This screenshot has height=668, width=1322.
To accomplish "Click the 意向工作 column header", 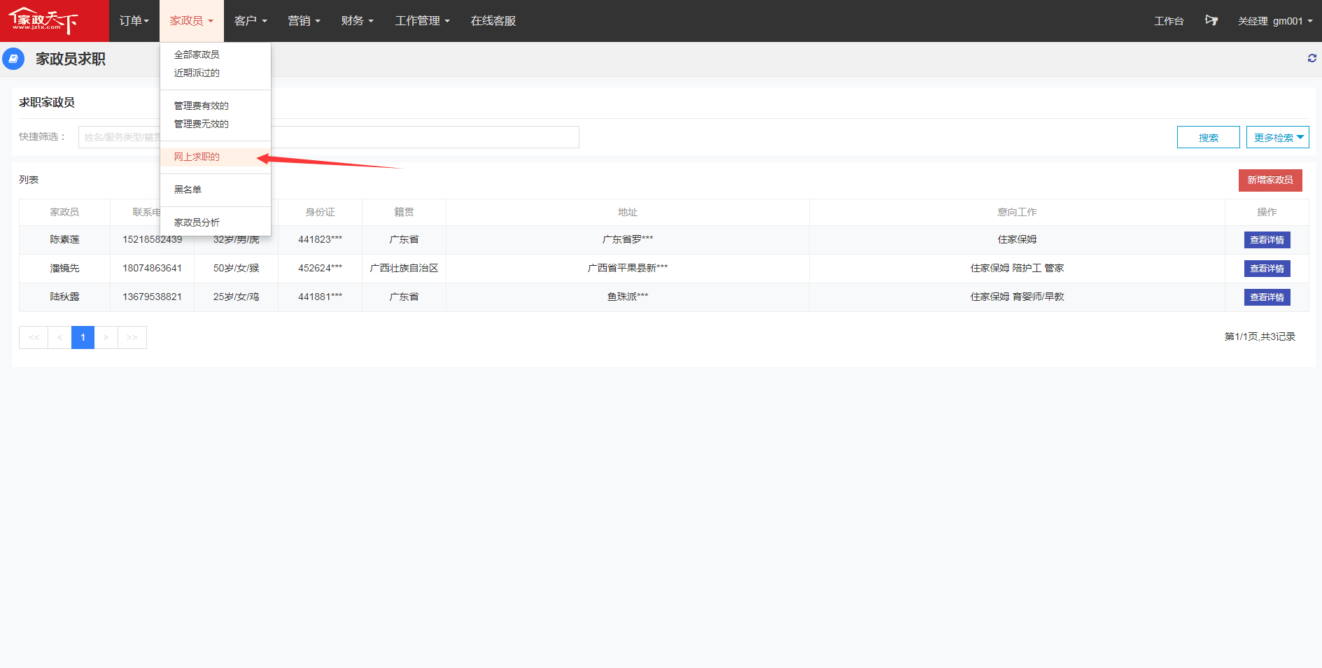I will (x=1017, y=212).
